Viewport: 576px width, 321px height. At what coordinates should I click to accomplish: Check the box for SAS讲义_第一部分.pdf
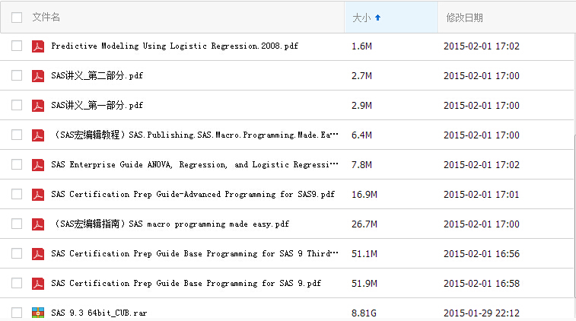(17, 106)
